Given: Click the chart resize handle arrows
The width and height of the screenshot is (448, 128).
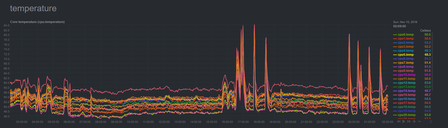Looking at the screenshot, I should pyautogui.click(x=431, y=122).
